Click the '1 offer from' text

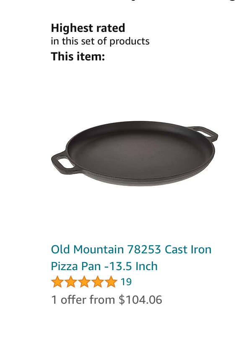pyautogui.click(x=83, y=299)
